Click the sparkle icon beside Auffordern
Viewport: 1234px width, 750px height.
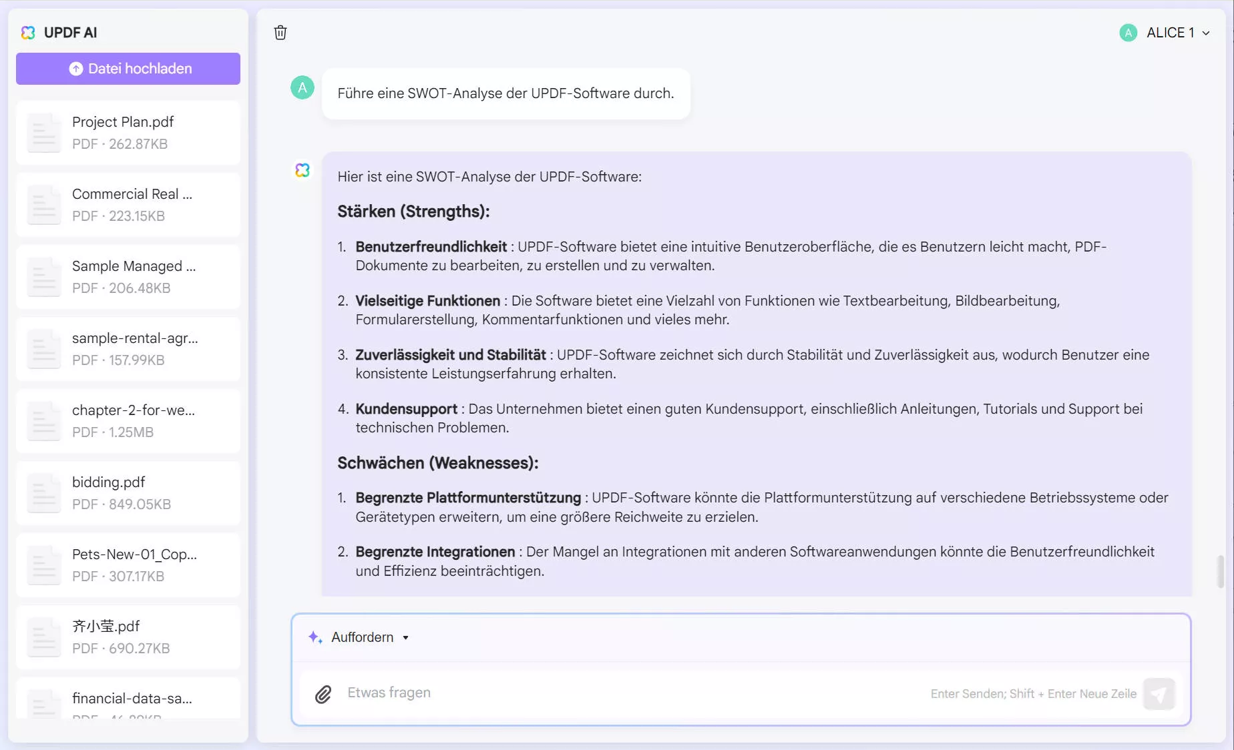pyautogui.click(x=314, y=637)
